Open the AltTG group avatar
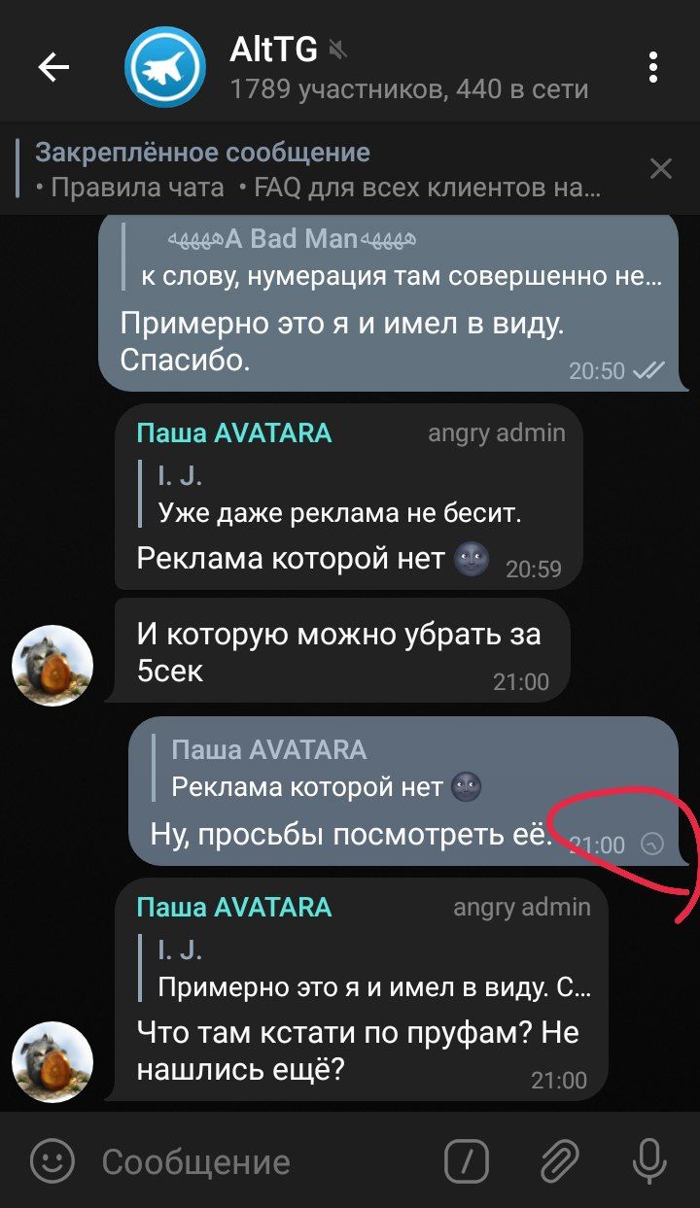This screenshot has height=1208, width=700. 165,67
